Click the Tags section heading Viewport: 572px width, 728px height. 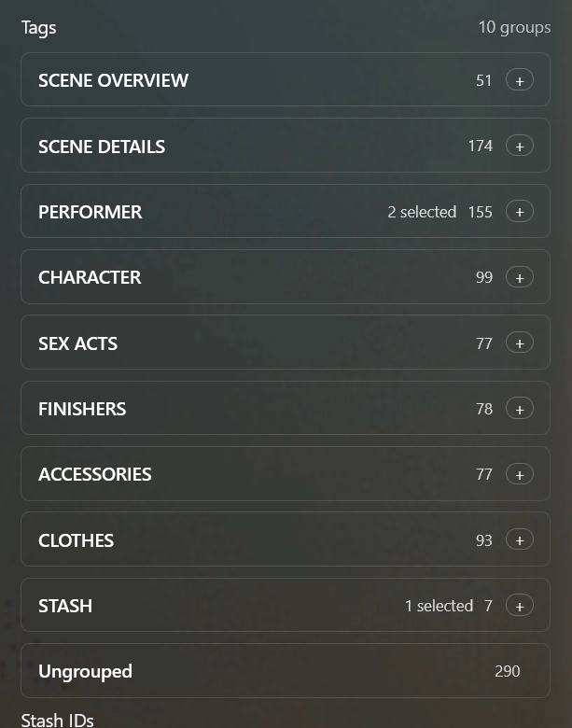coord(38,27)
